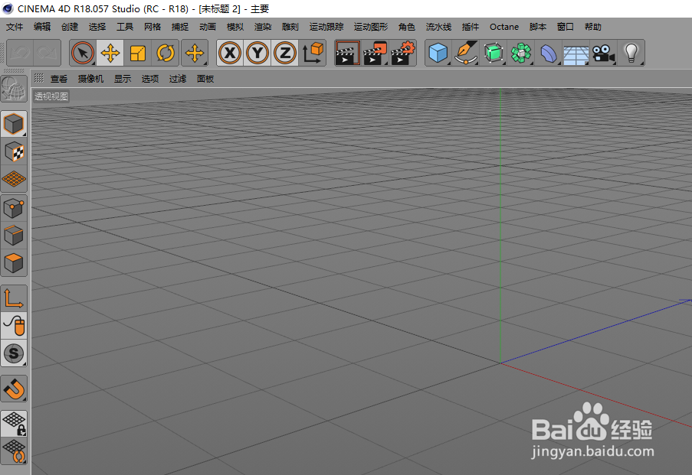Click the Redo arrow icon
This screenshot has width=692, height=475.
coord(48,54)
